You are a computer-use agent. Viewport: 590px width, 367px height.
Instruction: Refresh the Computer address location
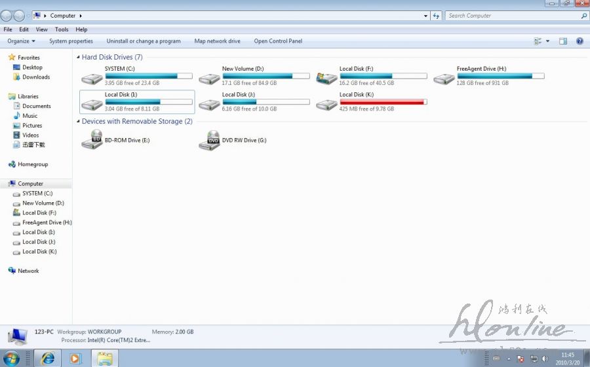436,16
